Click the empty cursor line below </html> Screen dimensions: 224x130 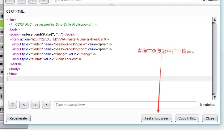click(109, 79)
